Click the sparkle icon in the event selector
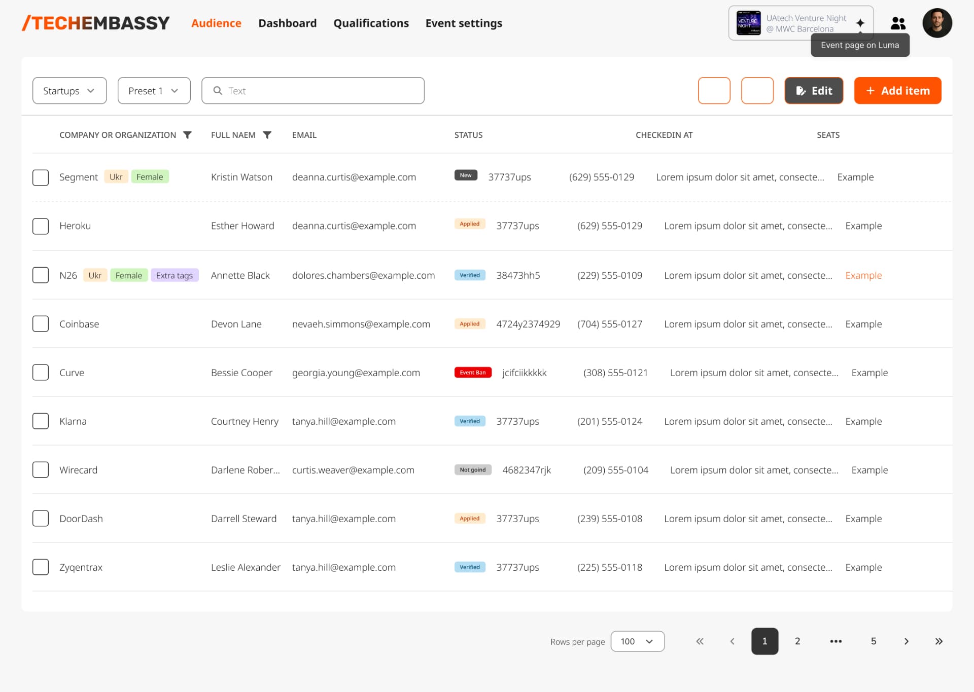974x692 pixels. click(860, 23)
